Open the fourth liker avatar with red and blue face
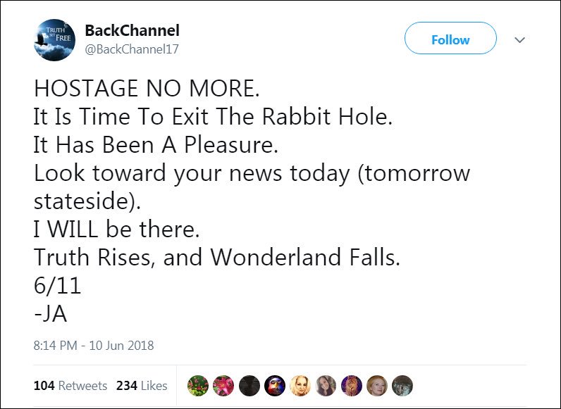561x409 pixels. coord(274,385)
